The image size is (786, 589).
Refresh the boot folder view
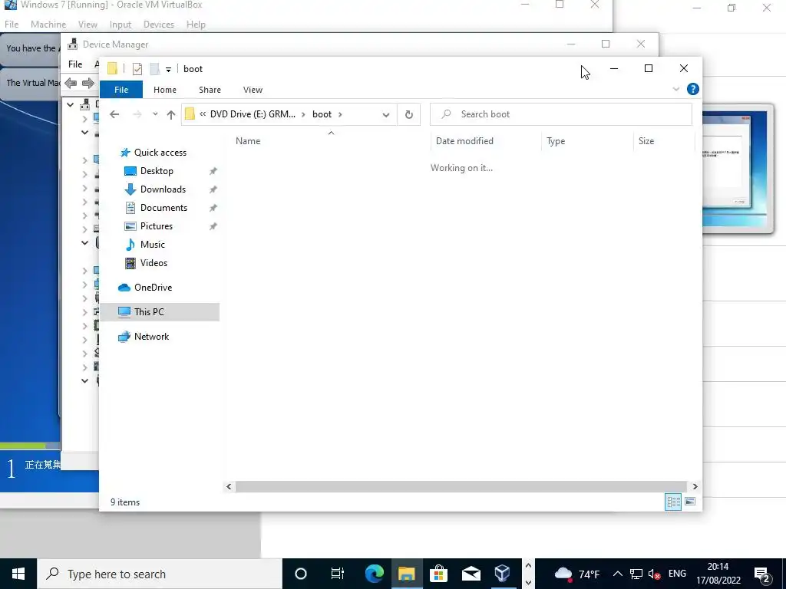coord(409,115)
